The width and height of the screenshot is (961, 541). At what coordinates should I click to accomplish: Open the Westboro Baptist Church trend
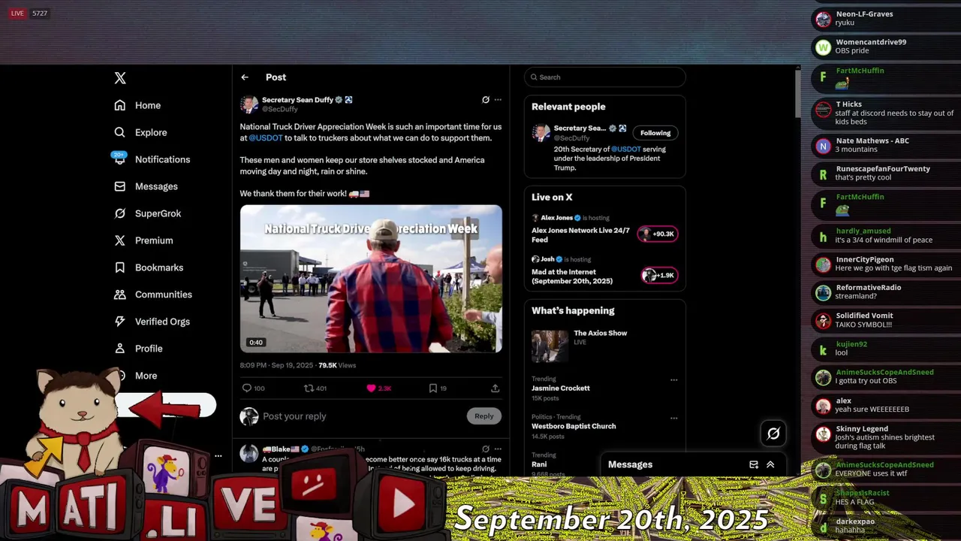574,426
